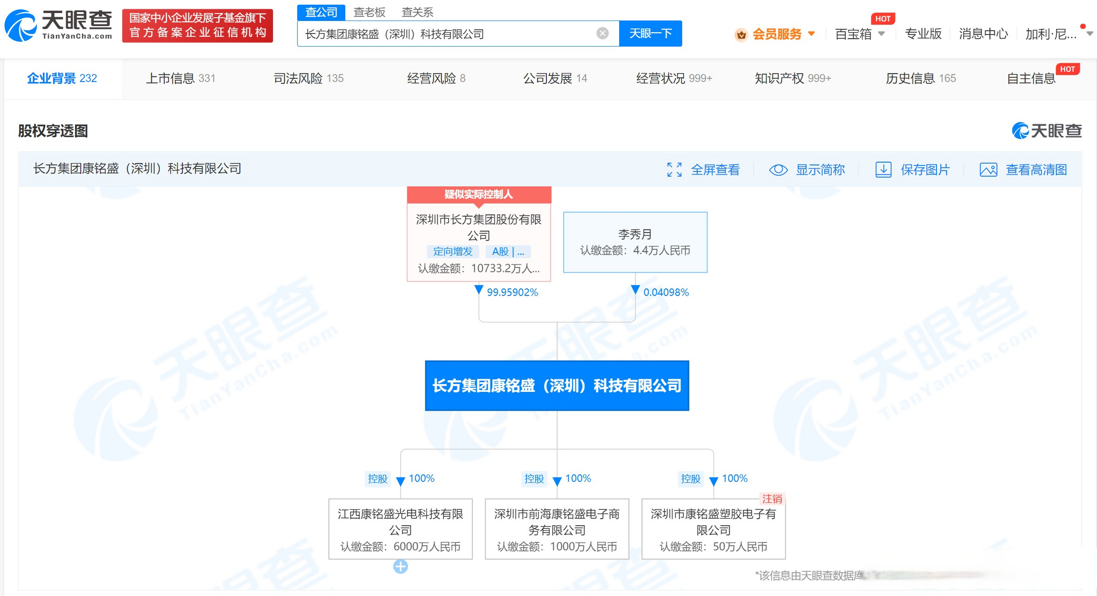Image resolution: width=1097 pixels, height=596 pixels.
Task: Switch to 司法风险 135 tab
Action: click(308, 78)
